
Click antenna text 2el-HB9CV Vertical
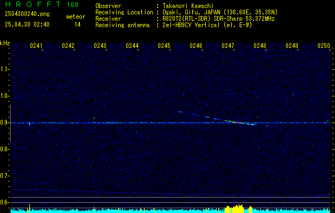(191, 25)
